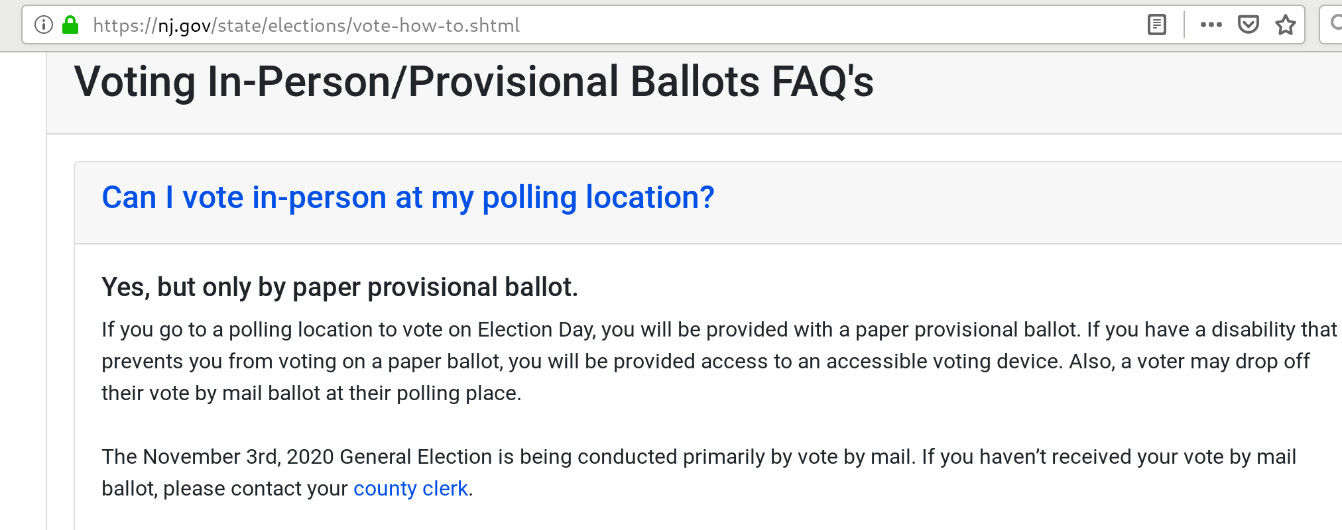Open the county clerk link
This screenshot has width=1342, height=530.
point(410,488)
